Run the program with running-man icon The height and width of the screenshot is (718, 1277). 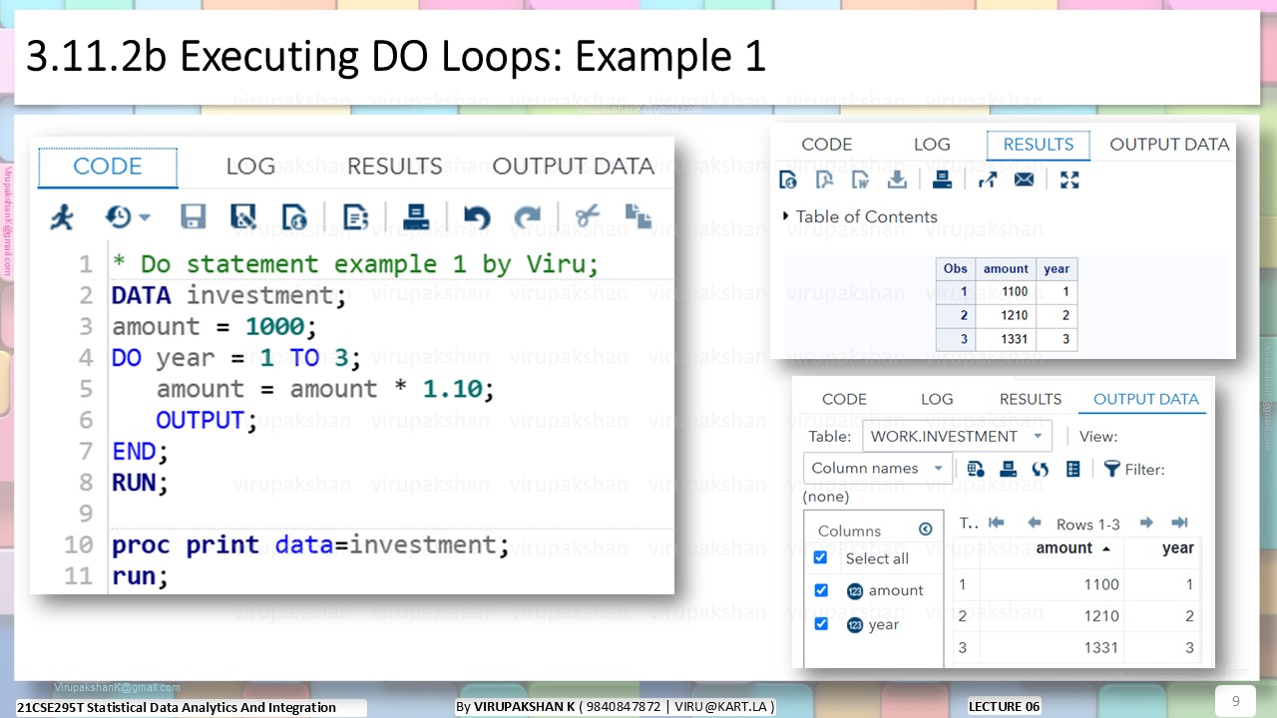62,216
